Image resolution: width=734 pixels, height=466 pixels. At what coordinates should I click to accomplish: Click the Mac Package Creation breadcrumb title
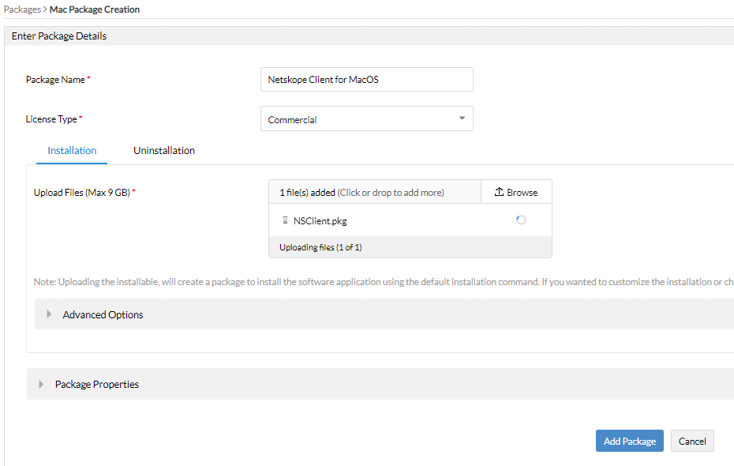[x=94, y=9]
